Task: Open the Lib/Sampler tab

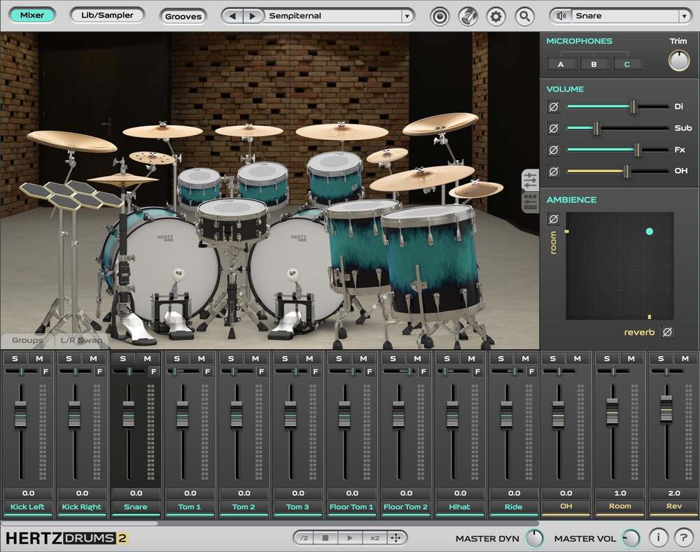Action: [x=107, y=15]
